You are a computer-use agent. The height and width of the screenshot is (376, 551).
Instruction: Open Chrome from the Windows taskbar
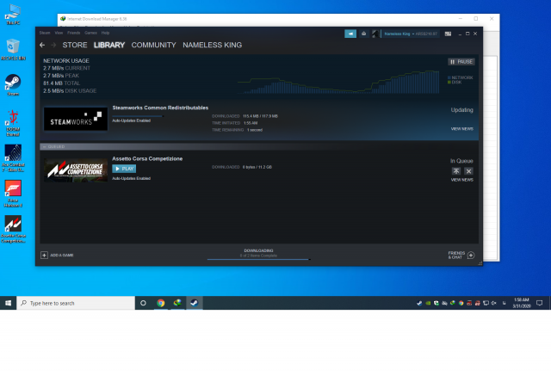coord(160,303)
